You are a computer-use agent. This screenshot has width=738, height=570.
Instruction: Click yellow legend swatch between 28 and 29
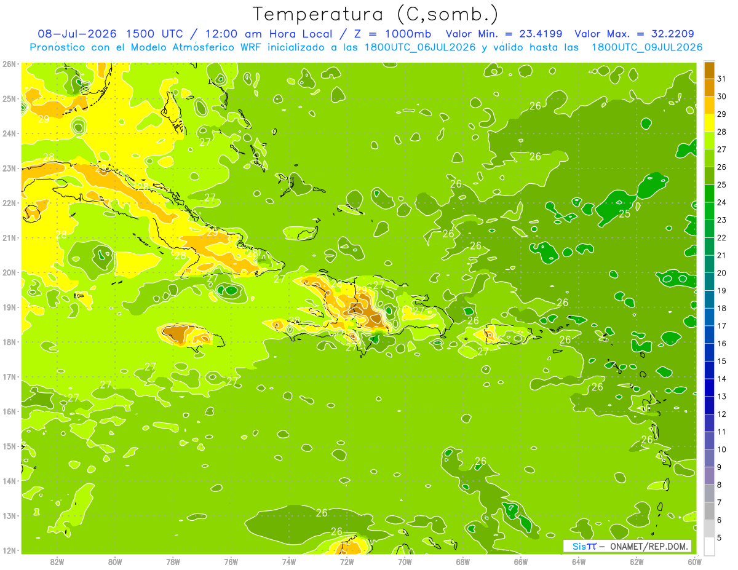pyautogui.click(x=709, y=123)
